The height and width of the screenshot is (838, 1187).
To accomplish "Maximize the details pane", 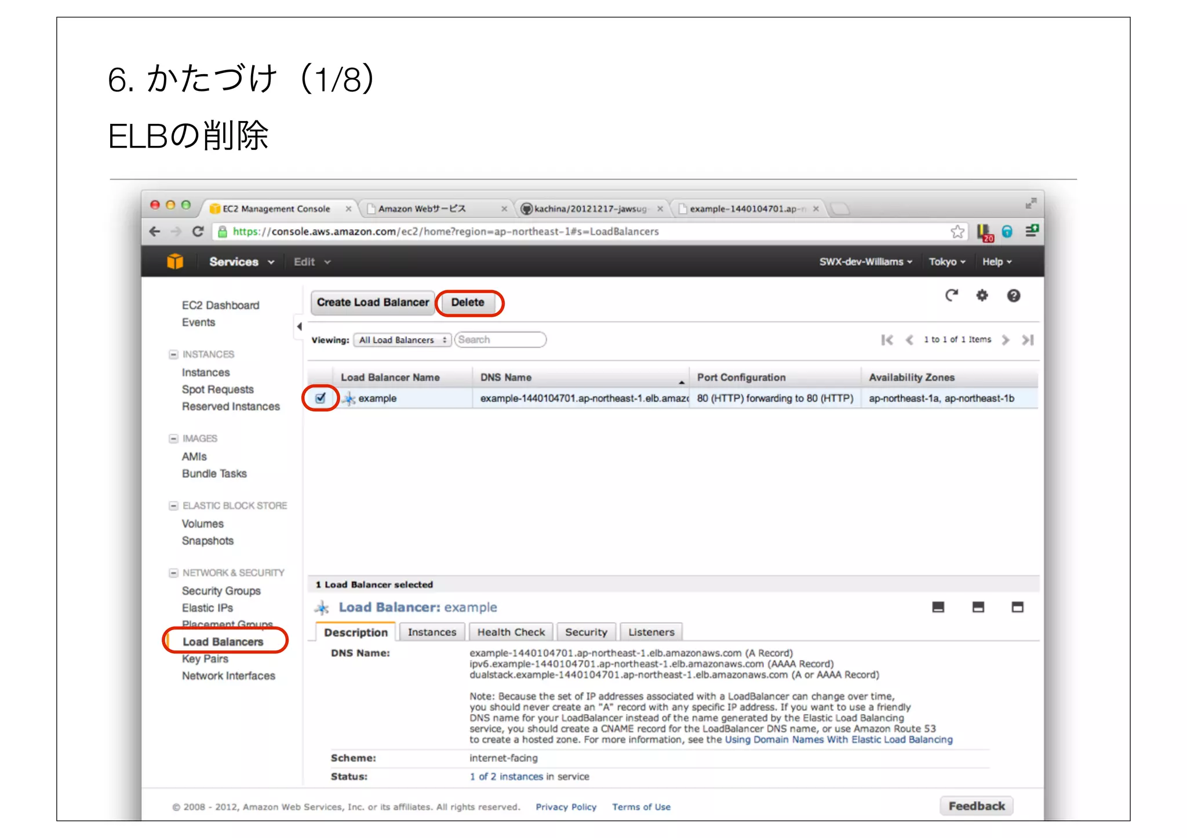I will 1017,607.
